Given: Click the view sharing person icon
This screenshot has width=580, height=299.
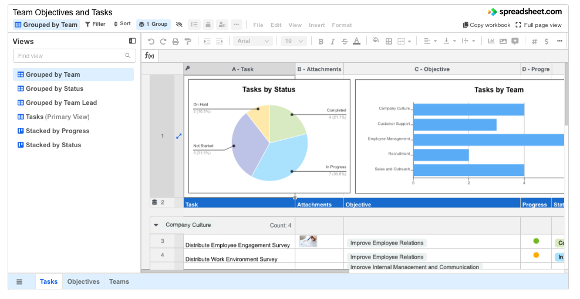Looking at the screenshot, I should (222, 25).
